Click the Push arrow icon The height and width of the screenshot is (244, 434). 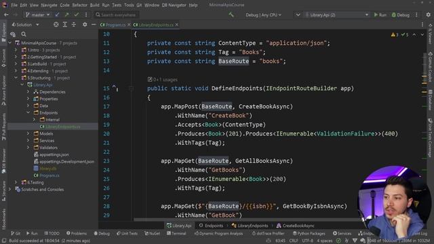point(66,15)
